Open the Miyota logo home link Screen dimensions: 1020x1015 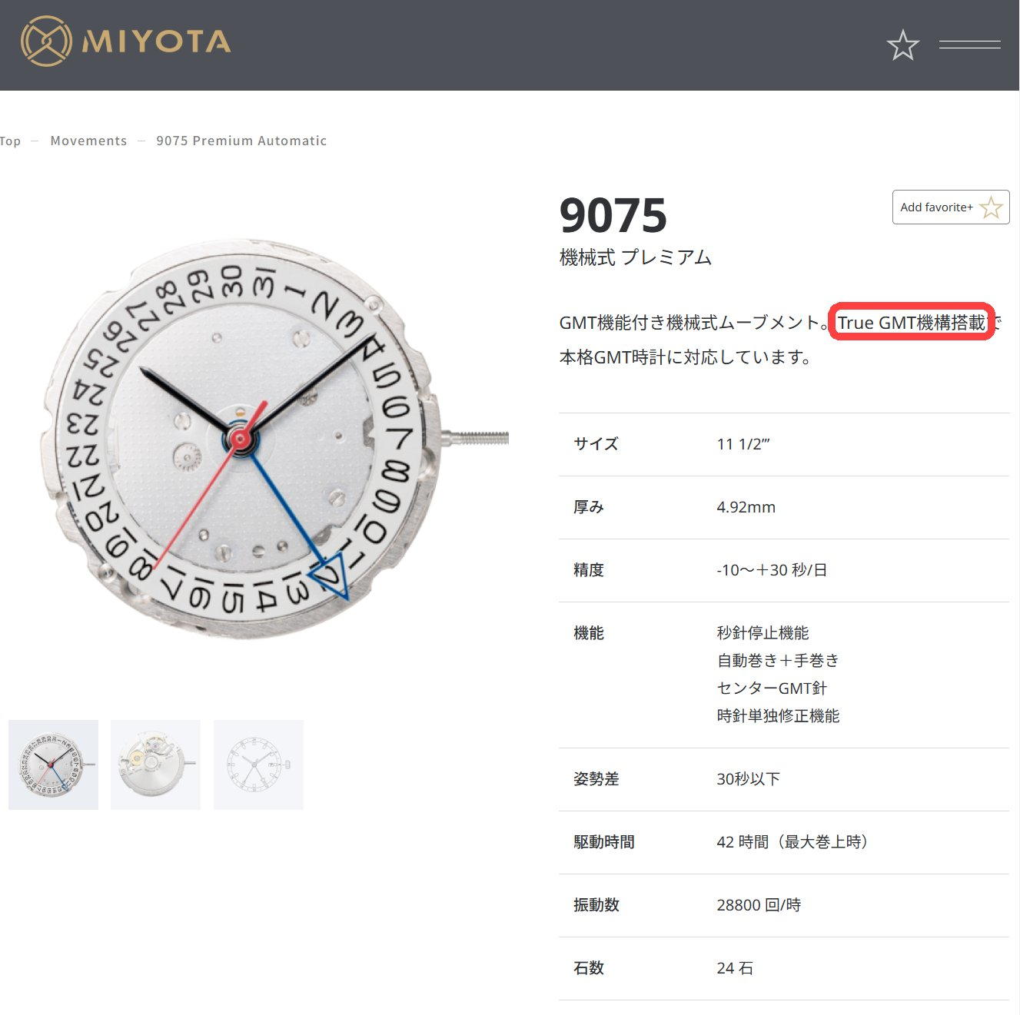click(x=125, y=41)
